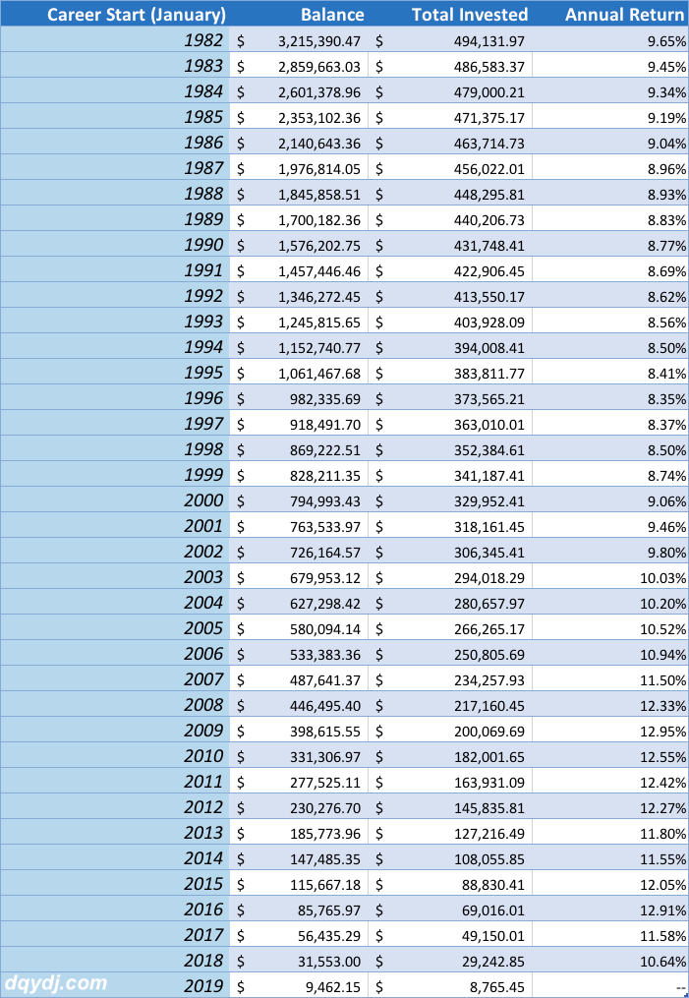This screenshot has width=689, height=998.
Task: Select balance value 982,335.69
Action: click(299, 398)
